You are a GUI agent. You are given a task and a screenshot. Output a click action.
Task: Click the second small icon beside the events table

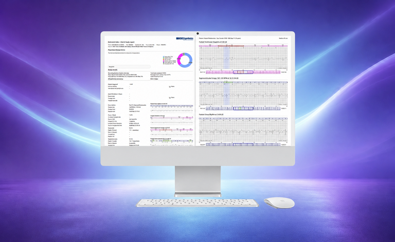(170, 98)
